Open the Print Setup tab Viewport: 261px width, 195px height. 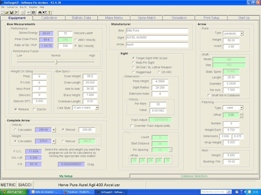(211, 18)
